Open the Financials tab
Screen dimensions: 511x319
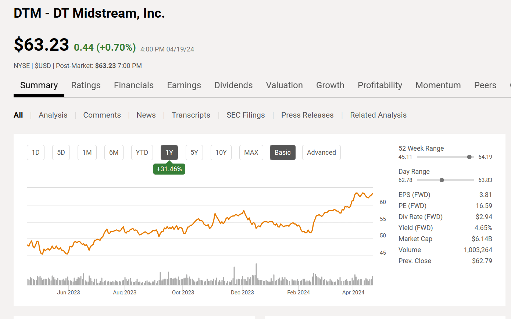pos(133,85)
